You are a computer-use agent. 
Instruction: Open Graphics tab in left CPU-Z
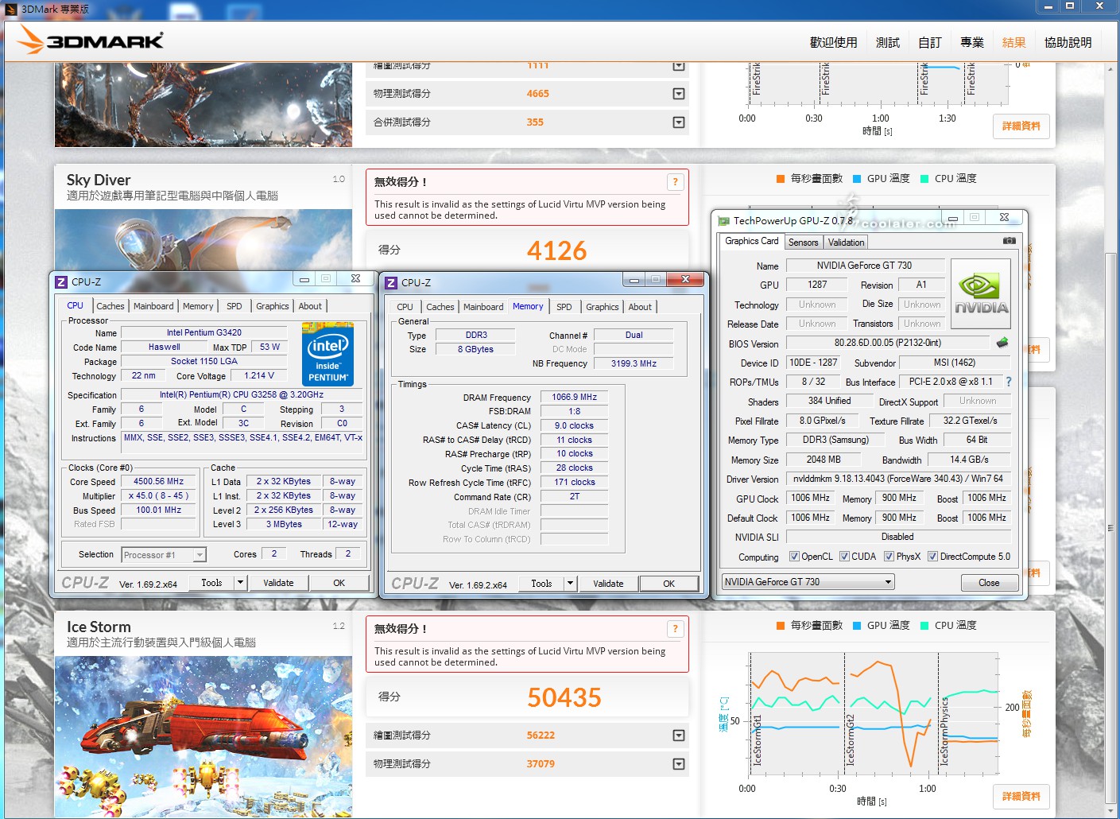pyautogui.click(x=273, y=306)
